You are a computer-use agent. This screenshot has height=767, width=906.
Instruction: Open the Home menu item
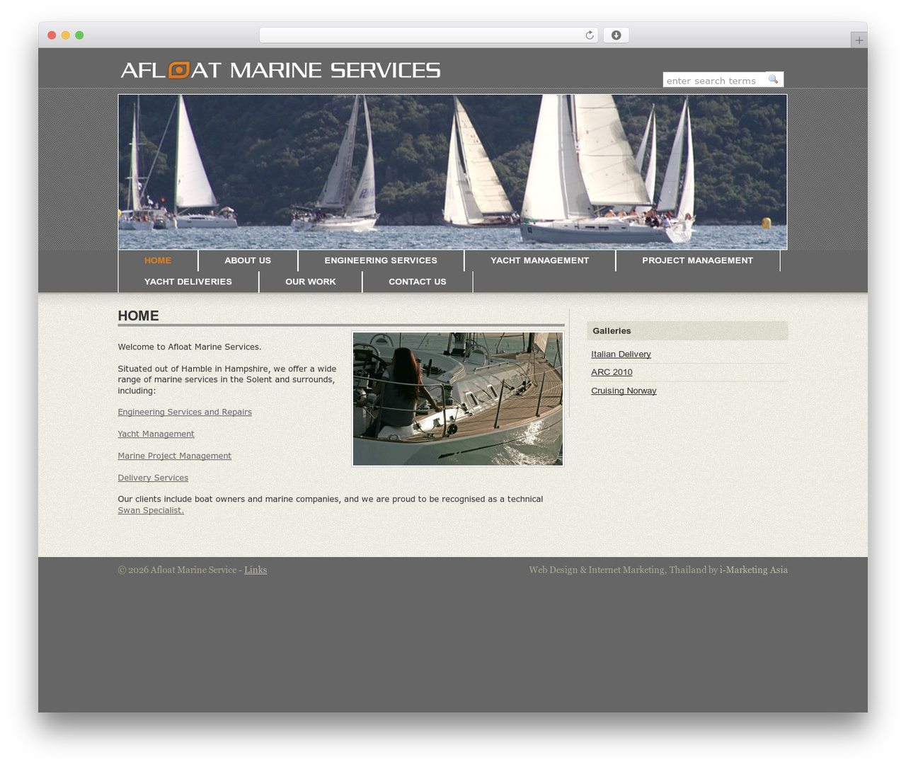click(158, 260)
